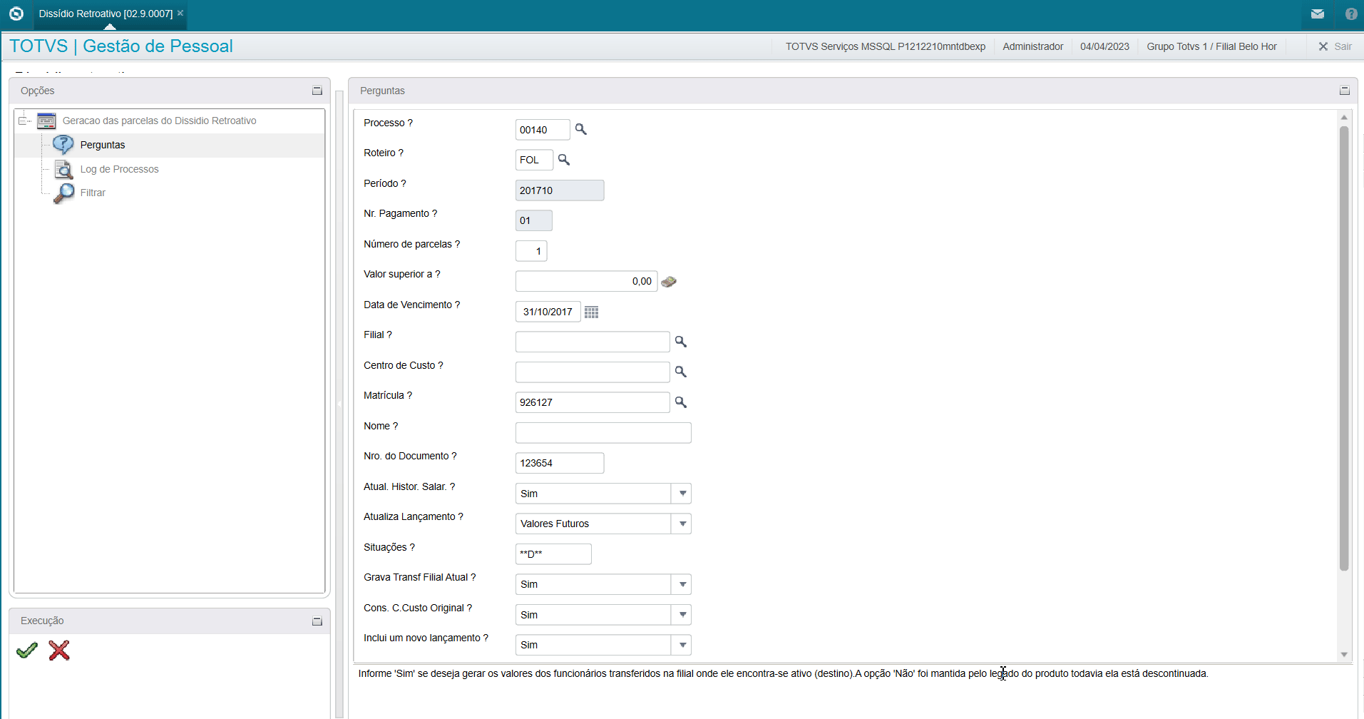Viewport: 1364px width, 719px height.
Task: Click the TOTVS Serviços MSSQL environment label
Action: (886, 46)
